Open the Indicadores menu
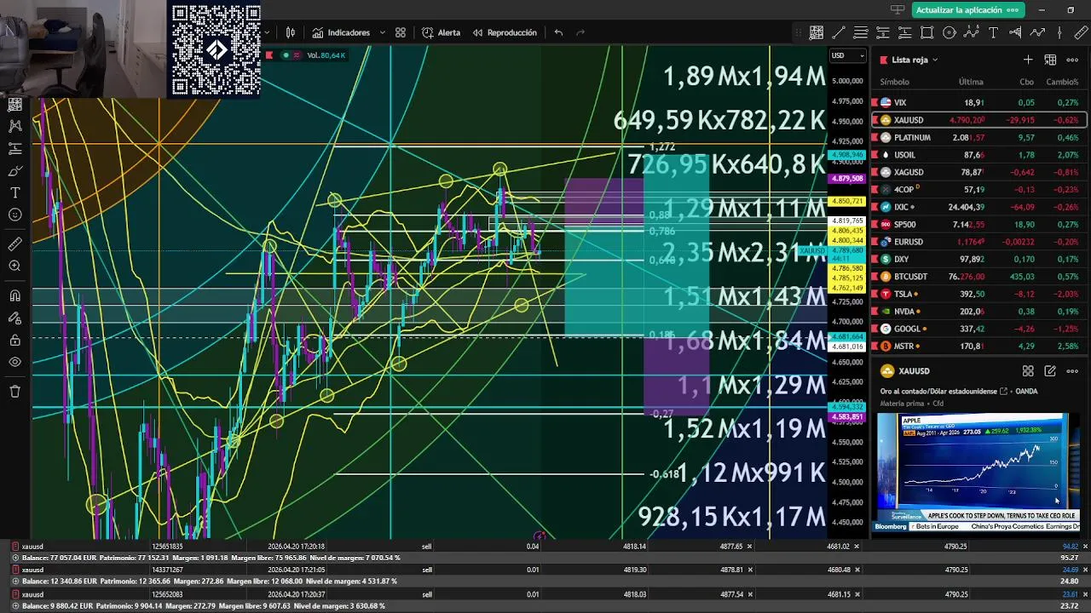Screen dimensions: 1091x613 pyautogui.click(x=340, y=32)
